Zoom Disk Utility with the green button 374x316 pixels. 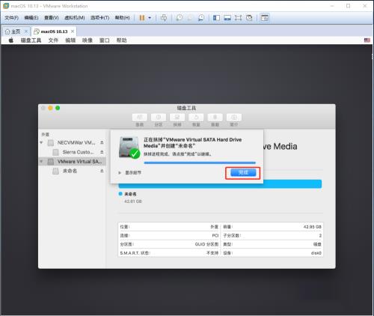pos(58,108)
